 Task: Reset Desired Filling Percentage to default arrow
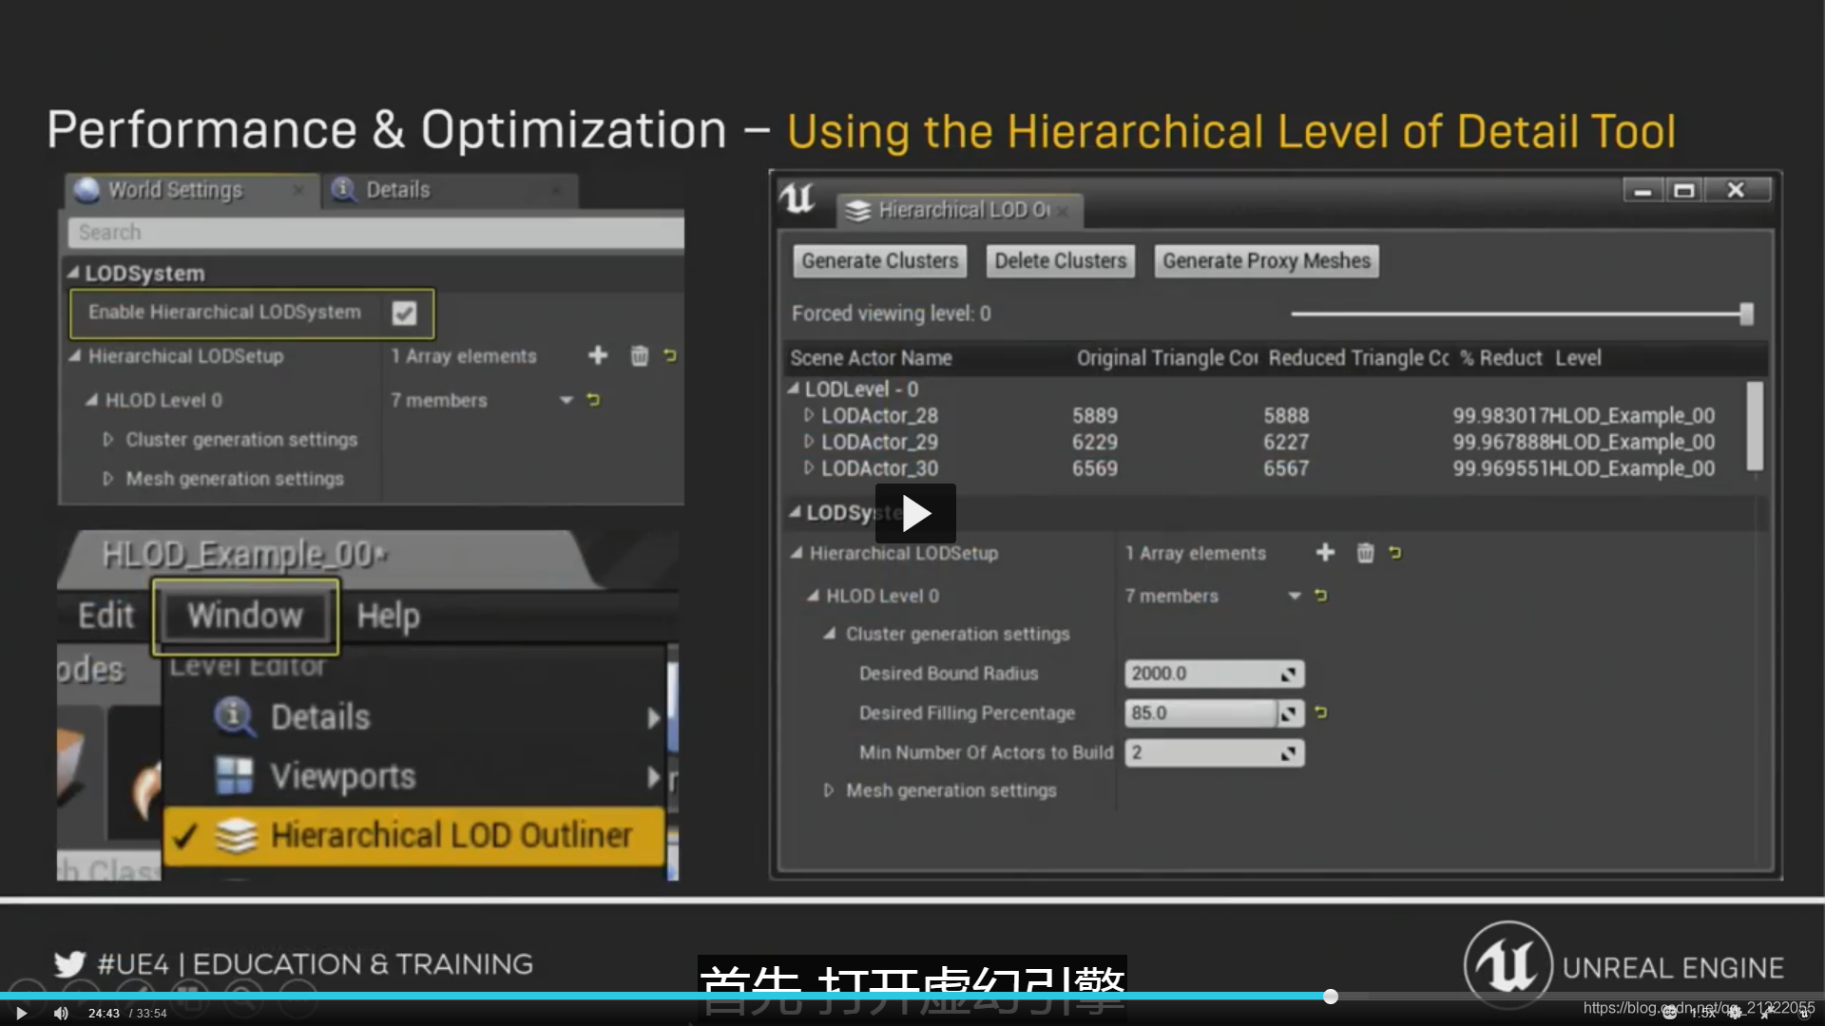pyautogui.click(x=1320, y=712)
